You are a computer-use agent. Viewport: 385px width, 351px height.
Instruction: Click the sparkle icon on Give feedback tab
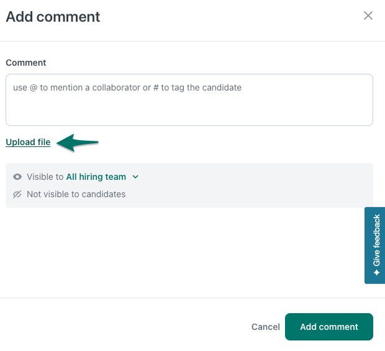377,272
